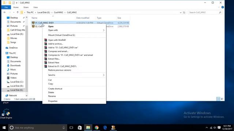Viewport: 234px width, 131px height.
Task: Click the WinRAR icon beside Open with WinRAR
Action: coord(46,40)
